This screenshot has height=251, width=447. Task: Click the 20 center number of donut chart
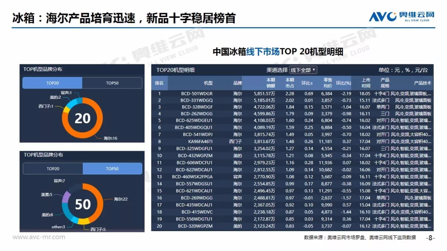pos(82,118)
